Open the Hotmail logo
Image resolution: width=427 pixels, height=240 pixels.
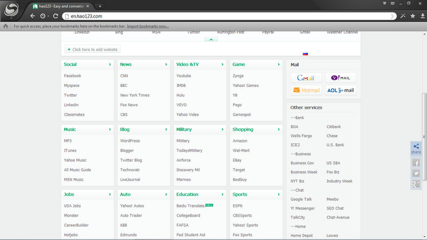point(306,90)
